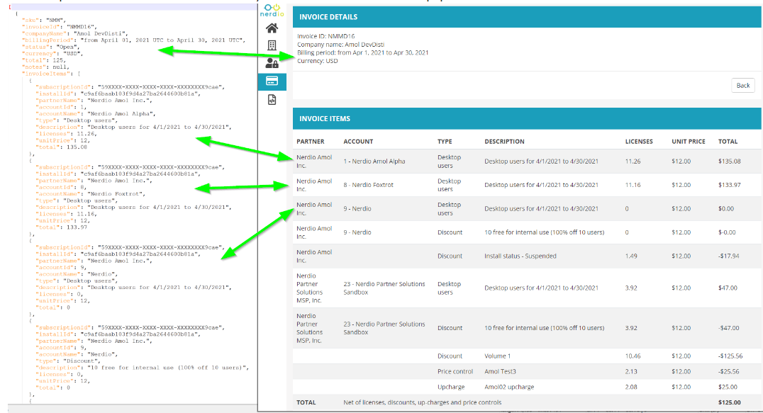
Task: Click total cell '$25.00'
Action: coord(728,387)
